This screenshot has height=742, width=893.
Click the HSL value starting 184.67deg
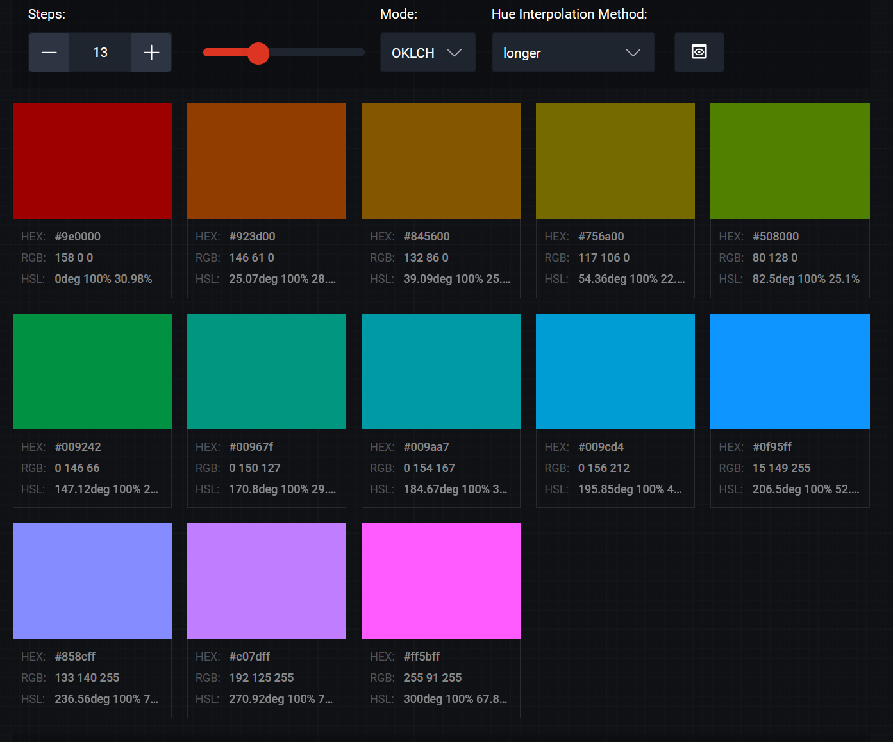[x=455, y=489]
